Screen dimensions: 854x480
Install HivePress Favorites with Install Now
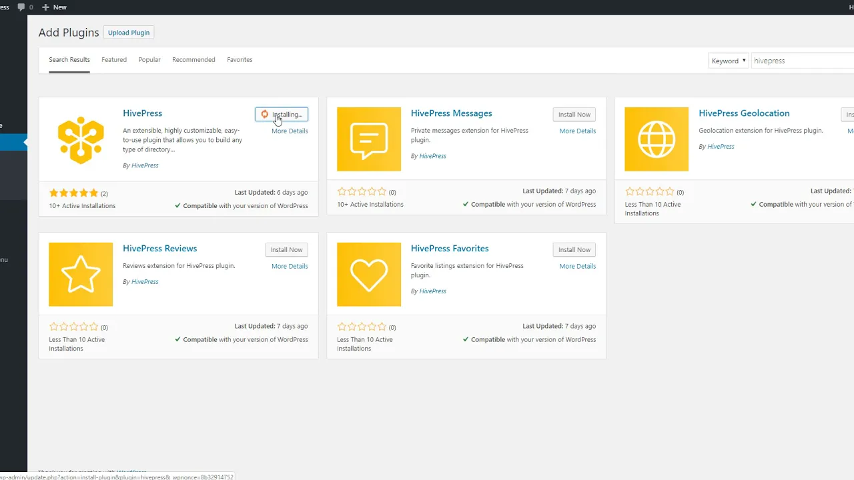tap(574, 250)
